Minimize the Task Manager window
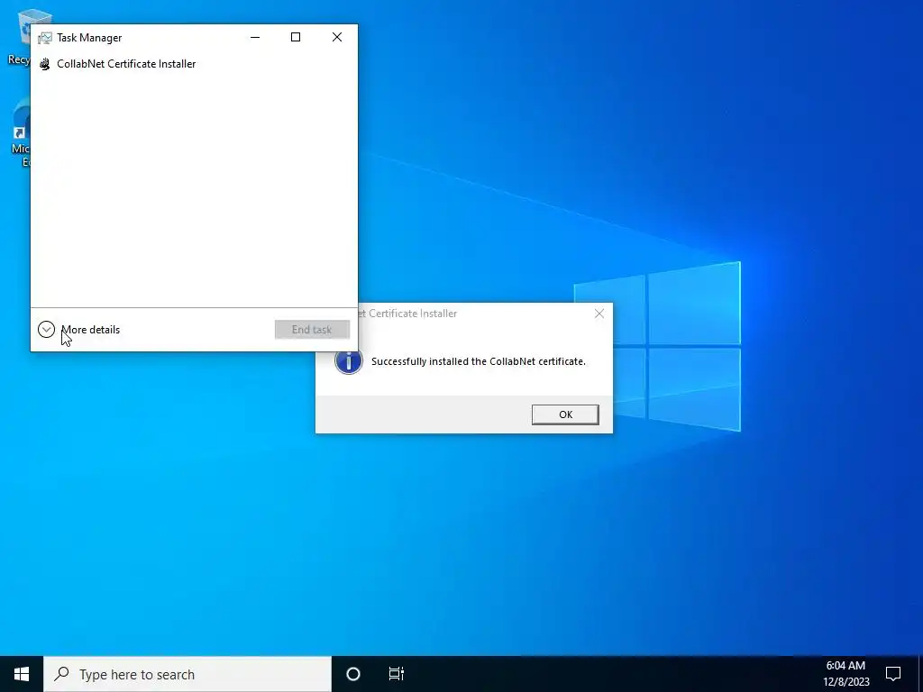Viewport: 923px width, 692px height. 255,37
